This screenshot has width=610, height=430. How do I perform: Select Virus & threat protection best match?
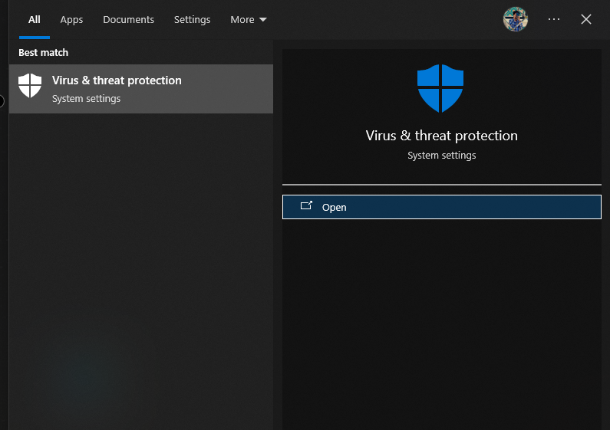click(141, 89)
